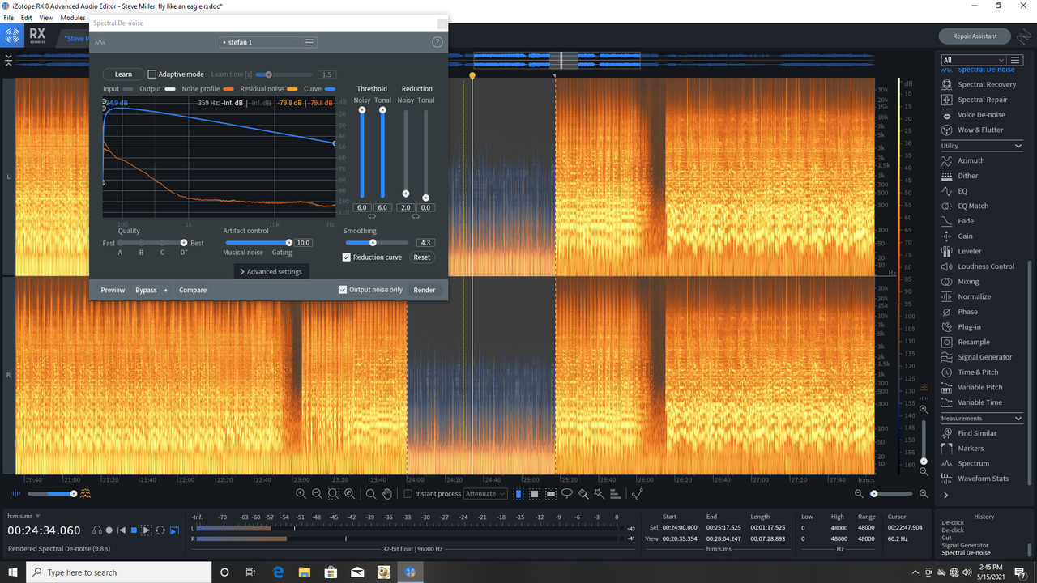1037x583 pixels.
Task: Click the zoom in icon below spectrogram
Action: tap(301, 494)
